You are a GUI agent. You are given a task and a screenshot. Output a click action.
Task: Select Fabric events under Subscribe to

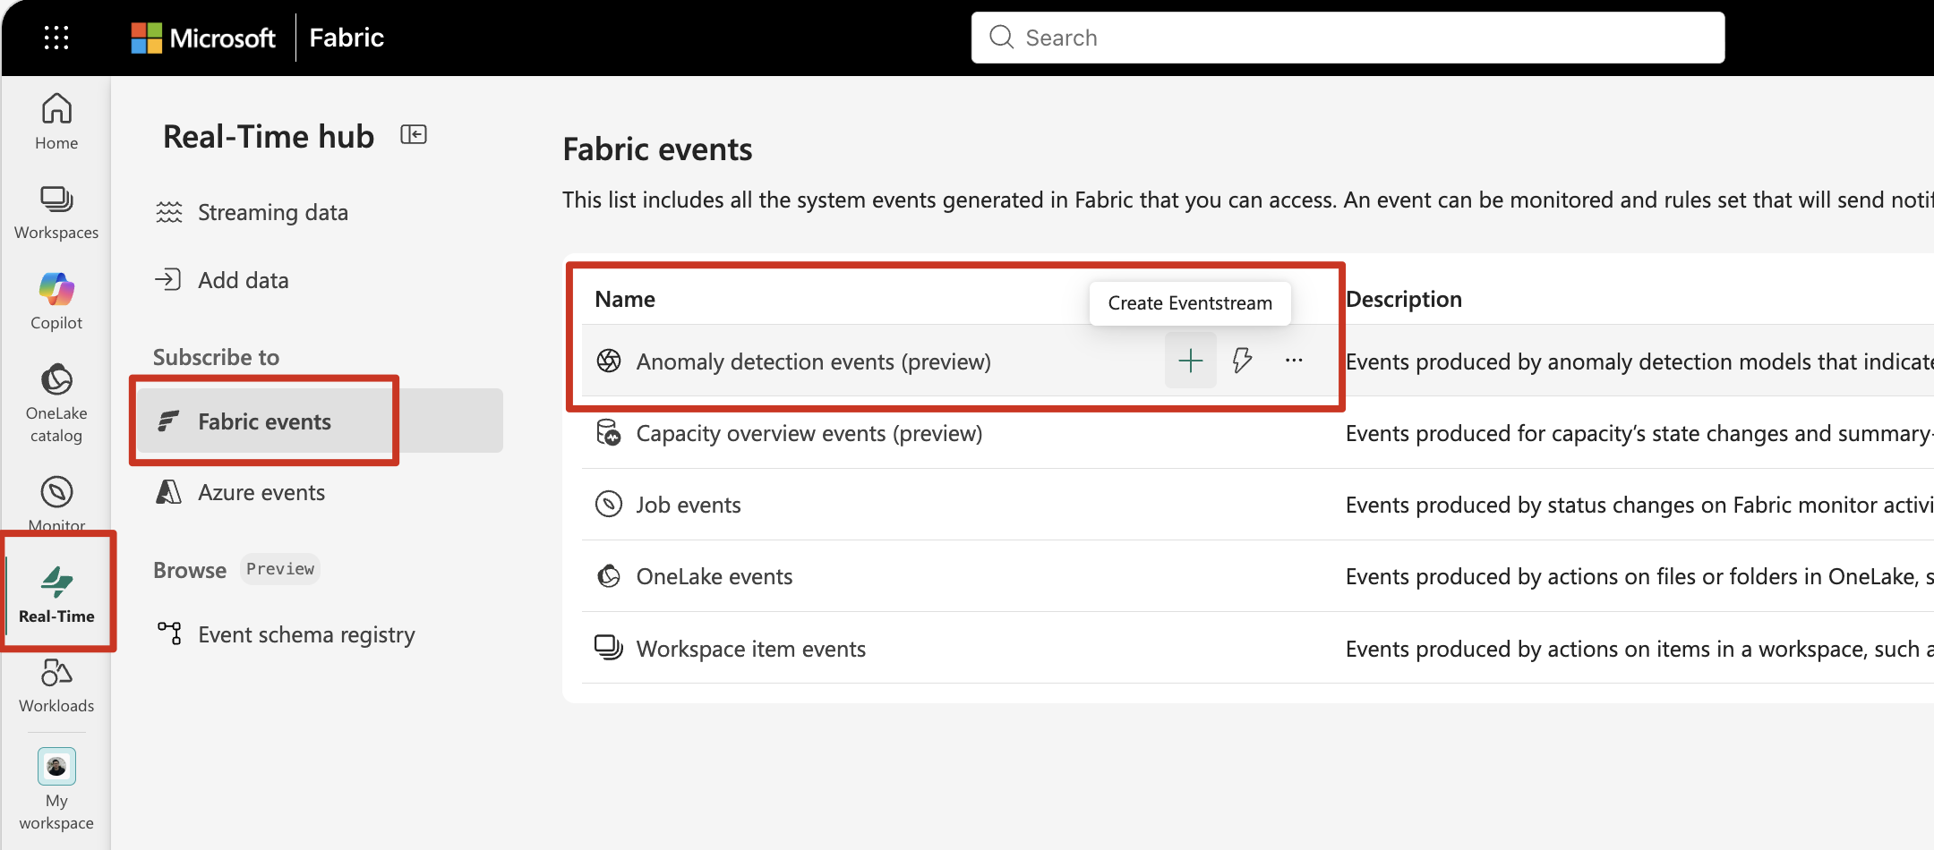click(265, 421)
